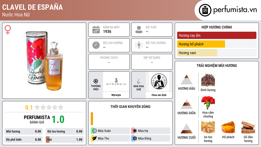Viewport: 261px width, 147px height.
Task: Click the Mùa Đông snowflake icon
Action: (135, 138)
